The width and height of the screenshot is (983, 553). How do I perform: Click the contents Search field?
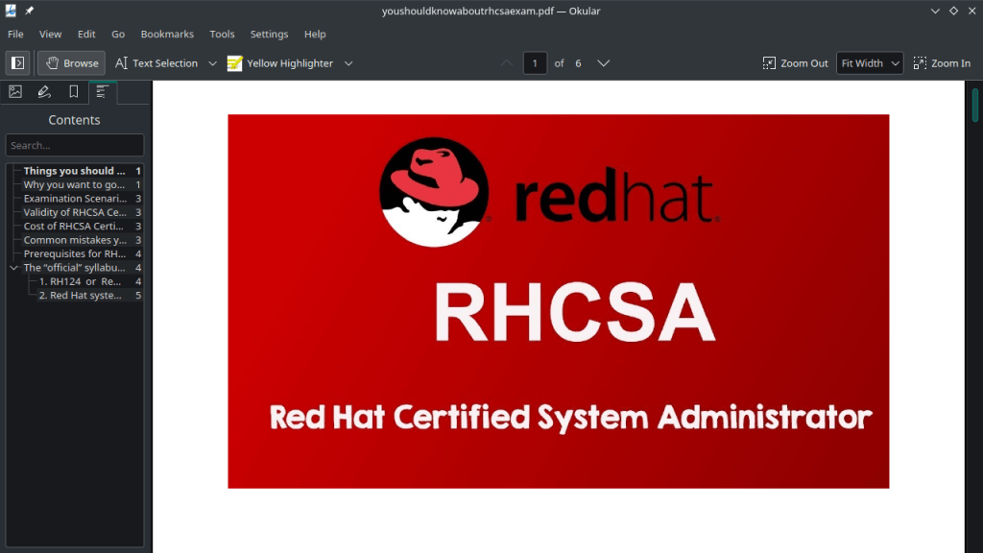(x=74, y=145)
